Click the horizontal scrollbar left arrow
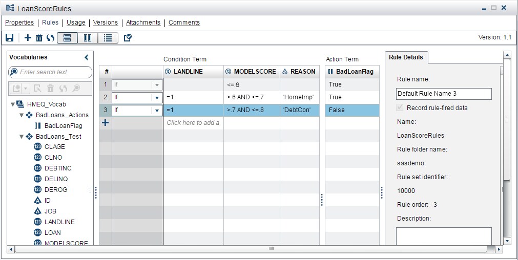Viewport: 518px width, 260px height. (x=11, y=249)
